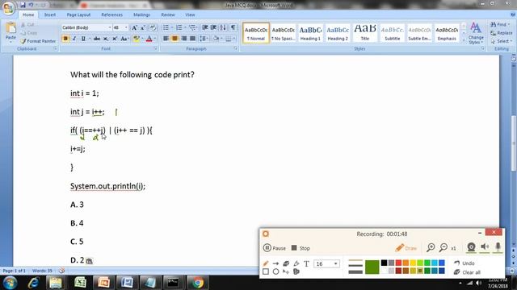517x290 pixels.
Task: Select the ellipse shape tool in recorder
Action: coord(275,271)
